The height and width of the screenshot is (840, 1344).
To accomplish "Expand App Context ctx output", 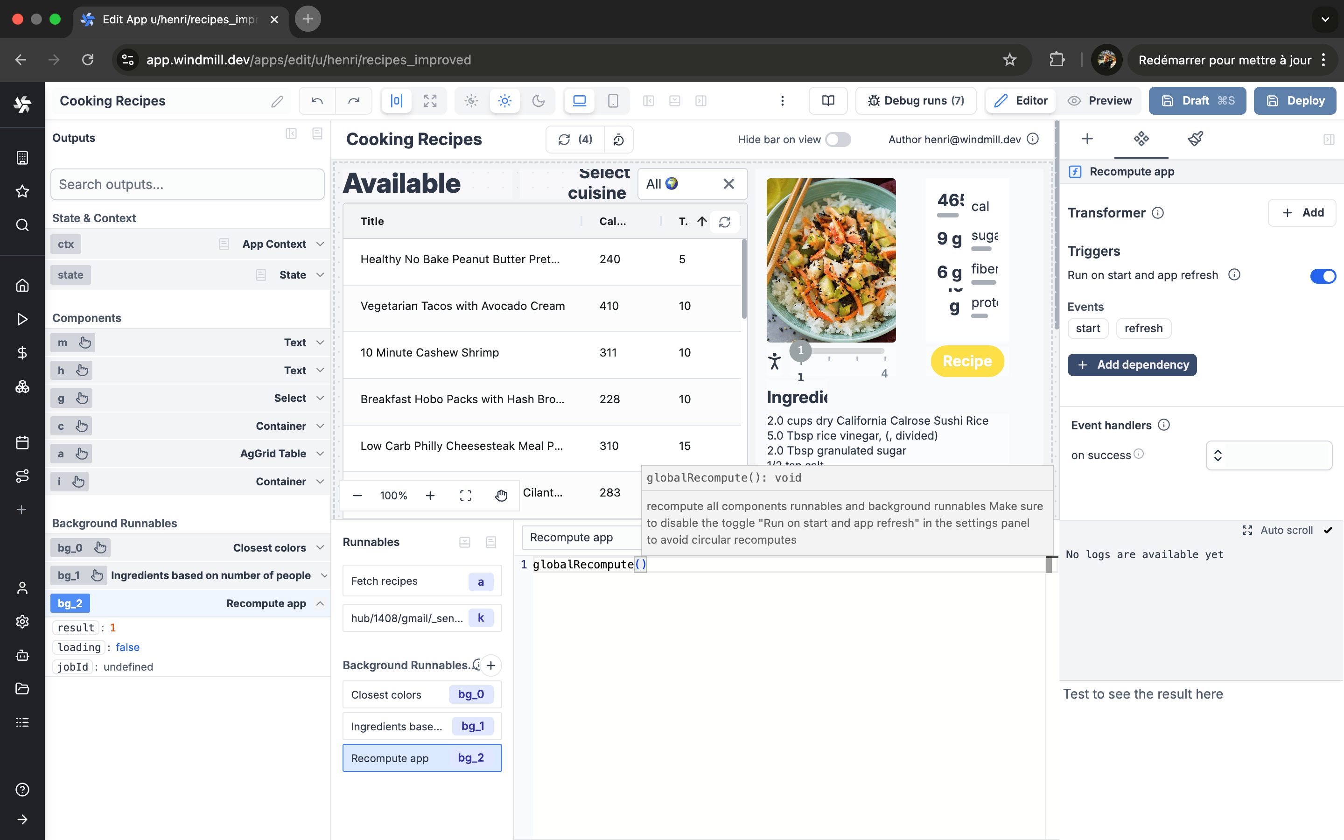I will (320, 244).
